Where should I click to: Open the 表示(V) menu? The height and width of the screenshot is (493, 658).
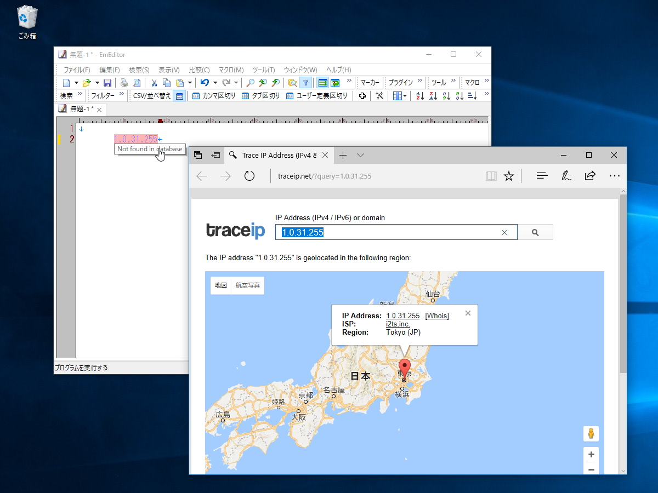(169, 70)
